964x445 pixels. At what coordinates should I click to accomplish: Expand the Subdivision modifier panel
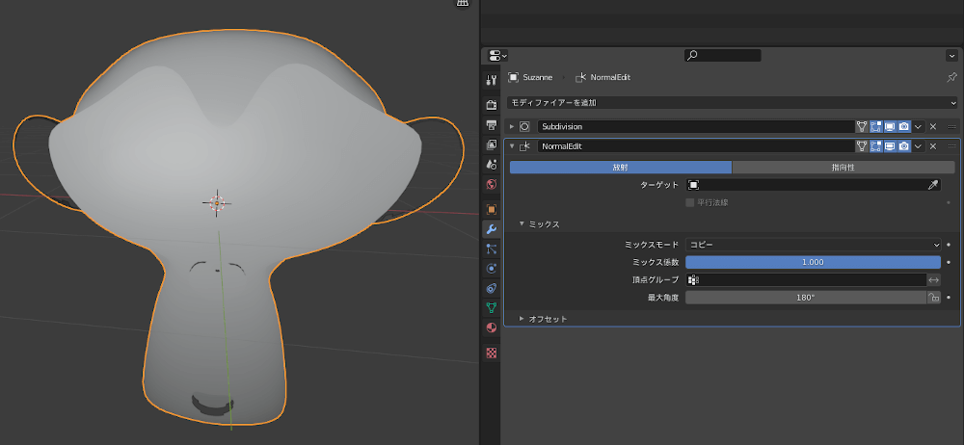tap(512, 126)
